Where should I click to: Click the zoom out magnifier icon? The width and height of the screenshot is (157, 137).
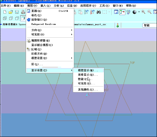[149, 12]
